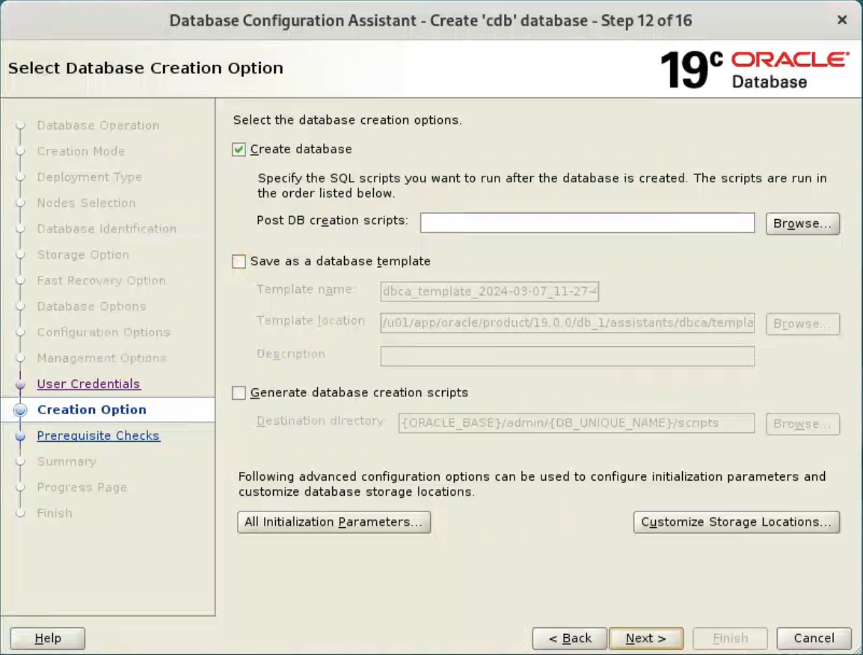Viewport: 863px width, 655px height.
Task: Click the Deployment Type step label
Action: tap(90, 176)
